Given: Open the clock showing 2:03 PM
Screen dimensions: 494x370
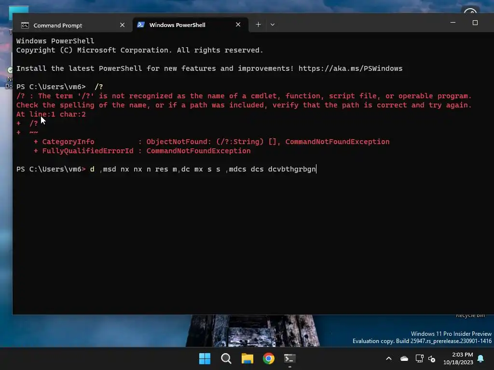Looking at the screenshot, I should [x=458, y=358].
